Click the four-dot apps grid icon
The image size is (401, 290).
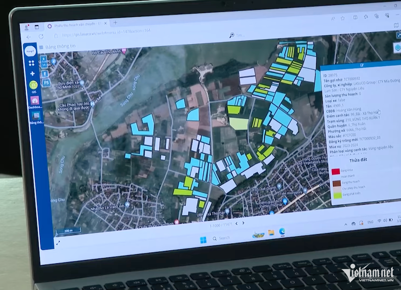point(31,63)
